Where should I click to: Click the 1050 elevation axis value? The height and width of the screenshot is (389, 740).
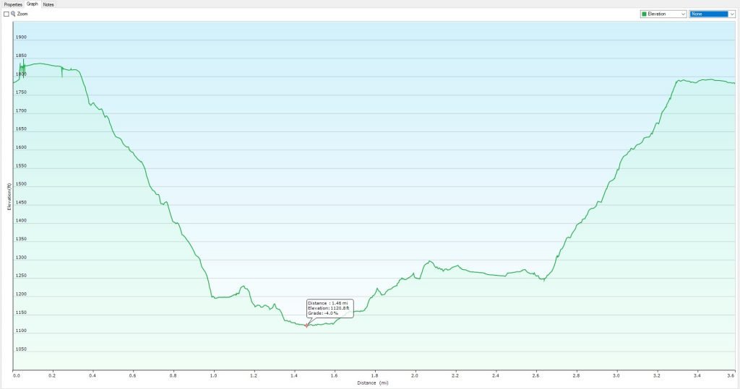click(21, 349)
